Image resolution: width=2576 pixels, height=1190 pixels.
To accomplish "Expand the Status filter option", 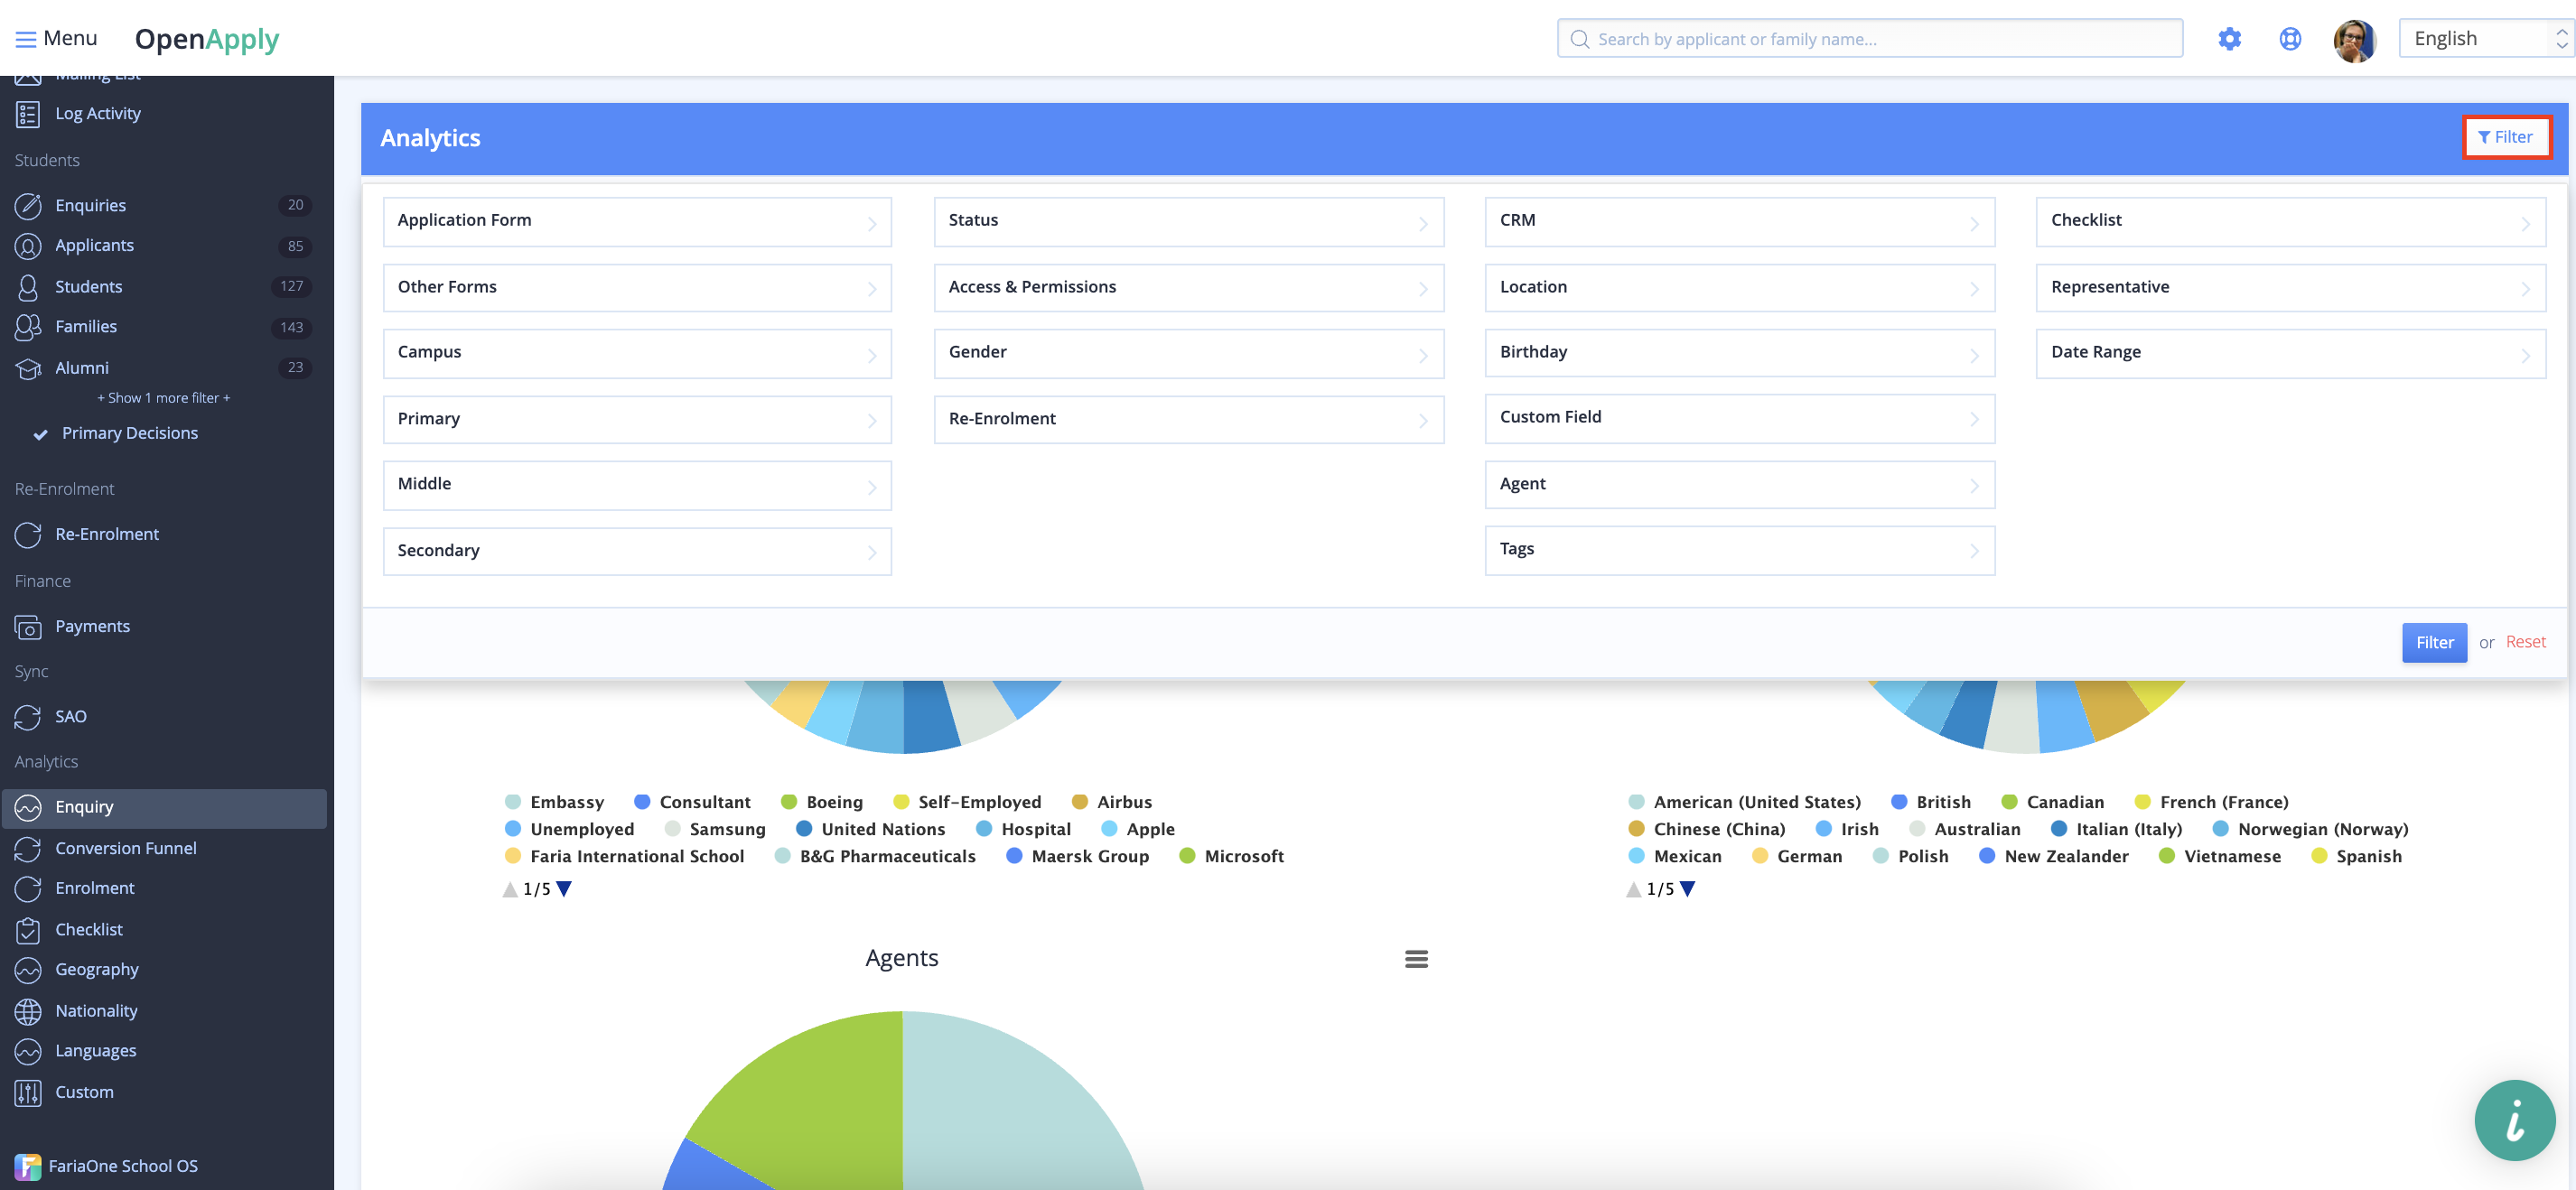I will click(x=1188, y=221).
